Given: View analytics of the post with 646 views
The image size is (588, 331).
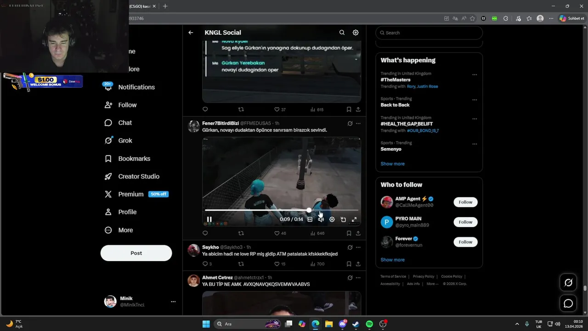Looking at the screenshot, I should [x=317, y=233].
